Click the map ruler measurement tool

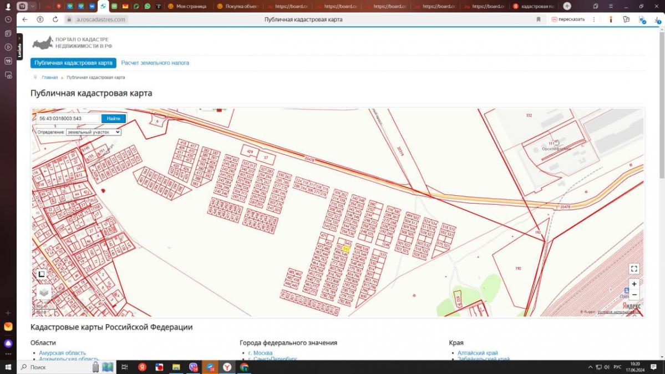click(42, 274)
